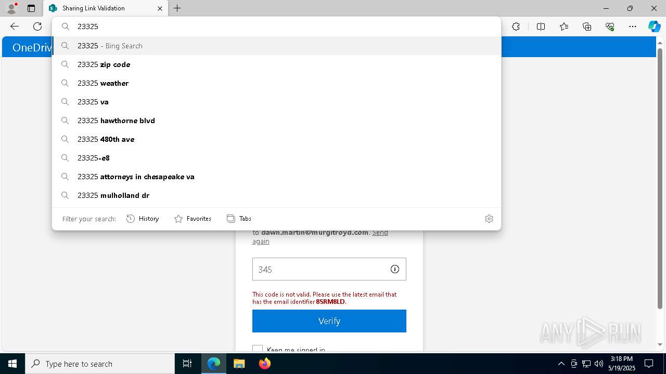Open a new tab with plus button
666x374 pixels.
coord(177,8)
